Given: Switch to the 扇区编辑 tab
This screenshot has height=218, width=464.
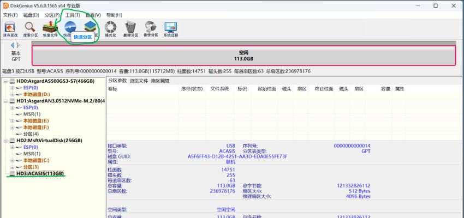Looking at the screenshot, I should [160, 81].
